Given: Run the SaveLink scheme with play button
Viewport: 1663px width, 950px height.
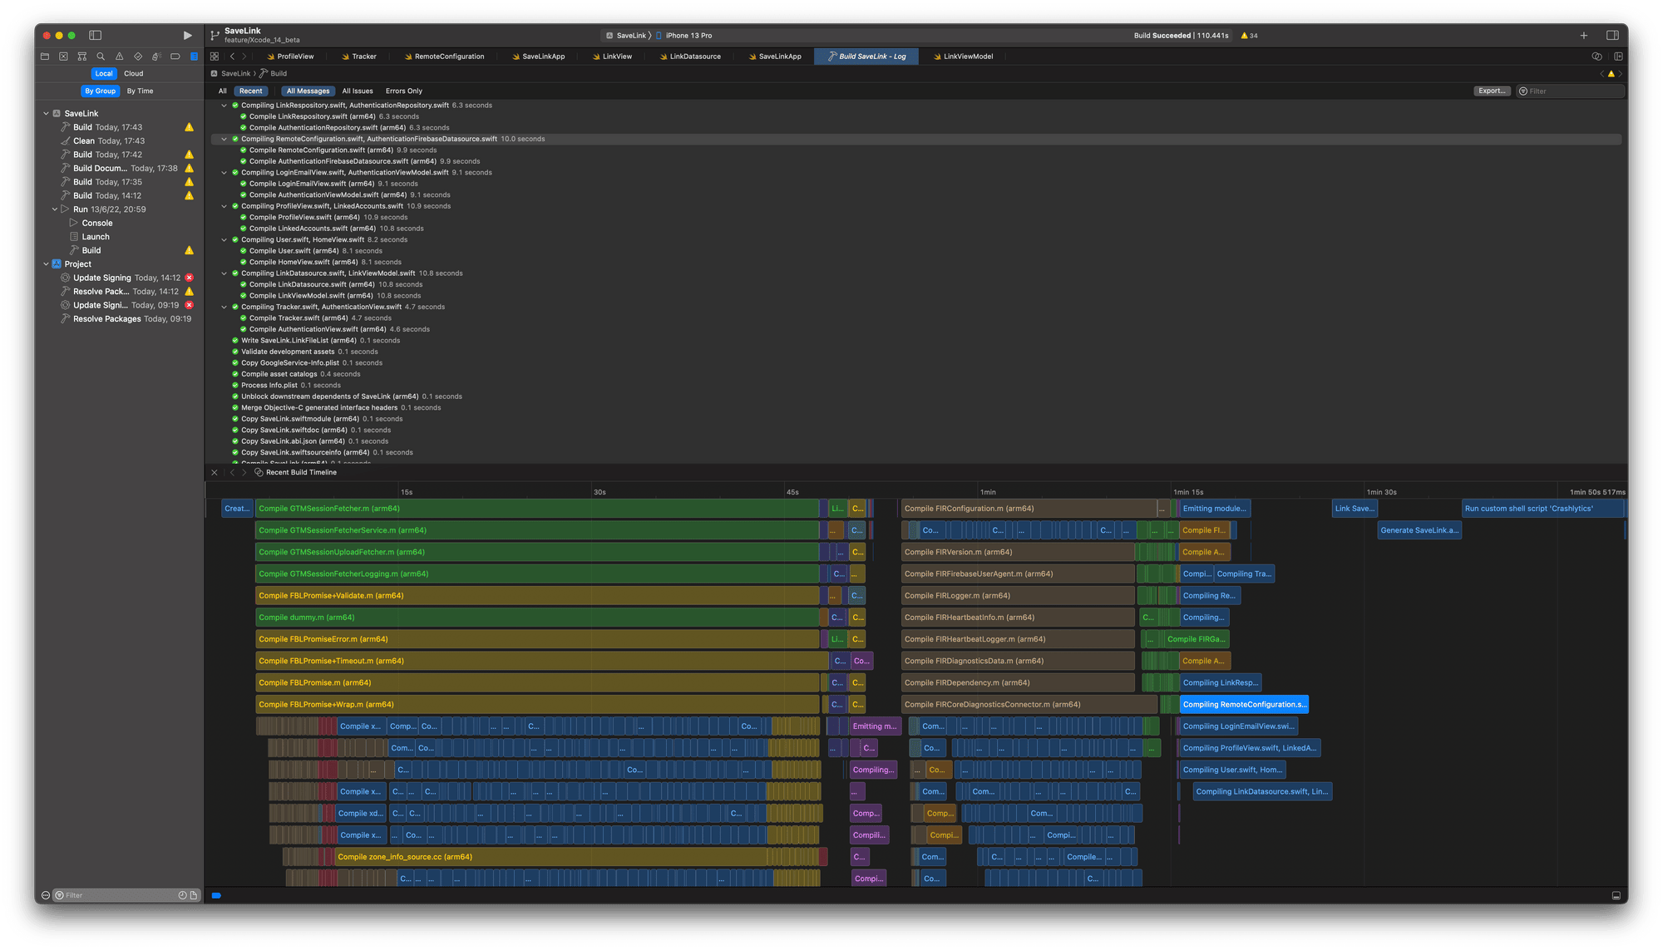Looking at the screenshot, I should [x=187, y=35].
